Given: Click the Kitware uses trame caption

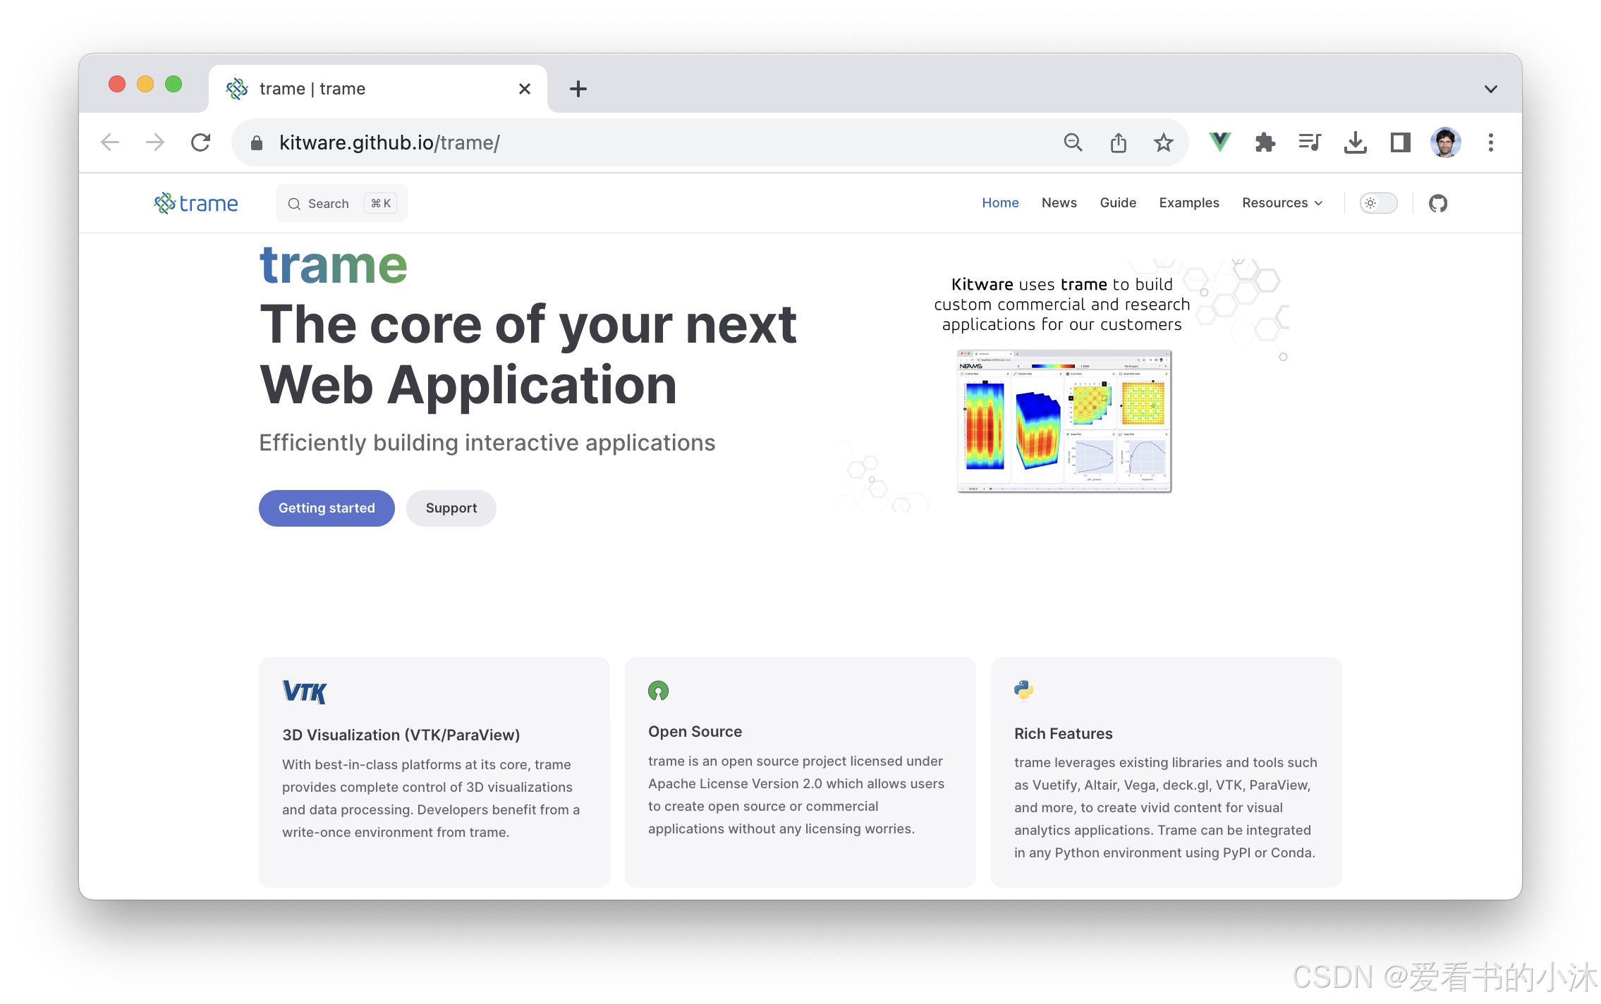Looking at the screenshot, I should coord(1061,305).
